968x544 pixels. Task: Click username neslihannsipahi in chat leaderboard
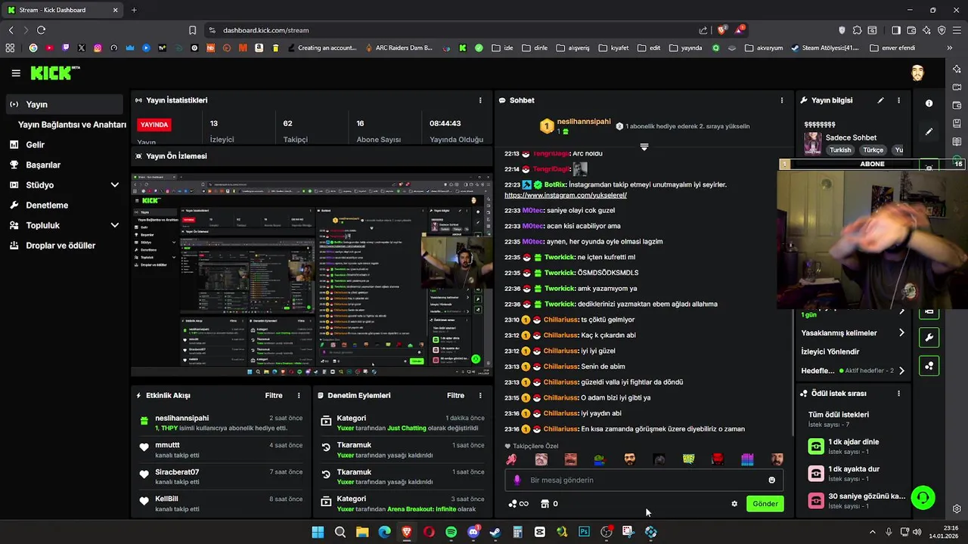point(584,122)
